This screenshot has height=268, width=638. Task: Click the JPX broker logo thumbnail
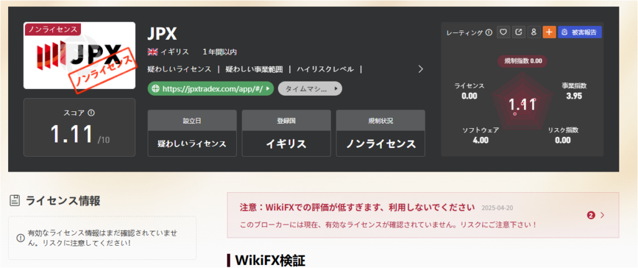[x=79, y=55]
